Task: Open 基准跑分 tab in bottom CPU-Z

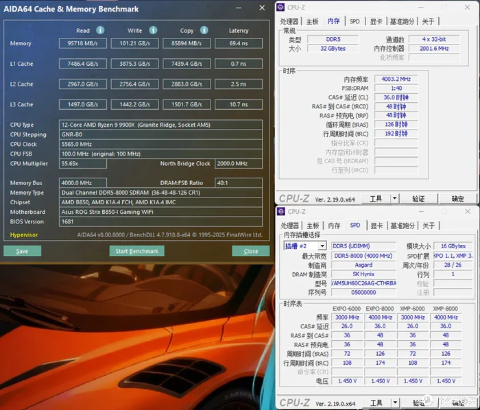Action: pos(403,226)
